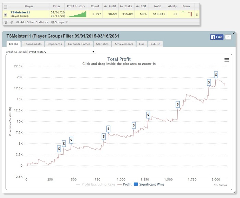Open the TSMeister11 player link
Screen dimensions: 240x198
20,12
